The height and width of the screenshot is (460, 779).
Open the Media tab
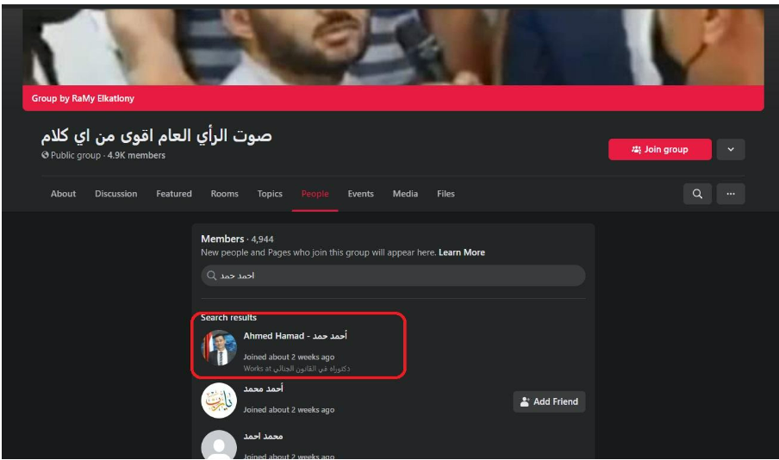pos(405,194)
